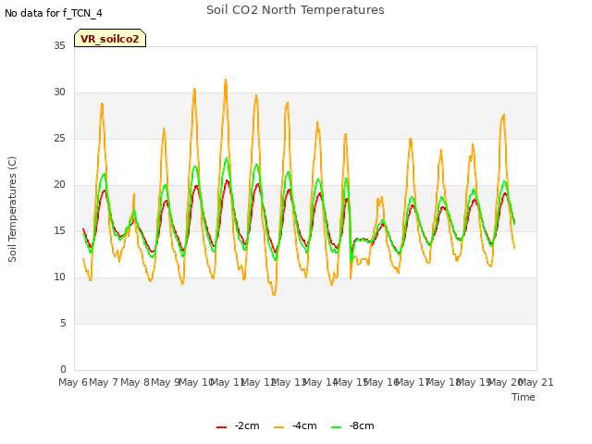Click the highest orange peak near May 11

pos(226,80)
